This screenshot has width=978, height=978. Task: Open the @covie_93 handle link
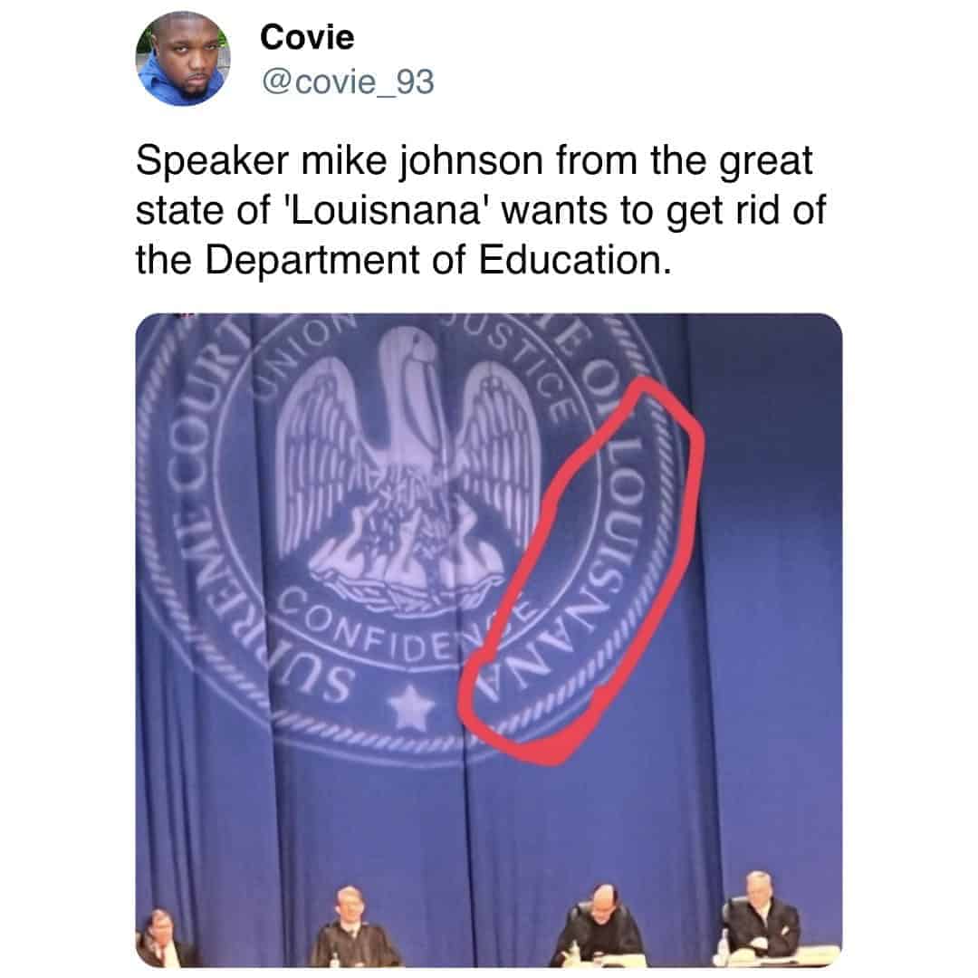348,81
